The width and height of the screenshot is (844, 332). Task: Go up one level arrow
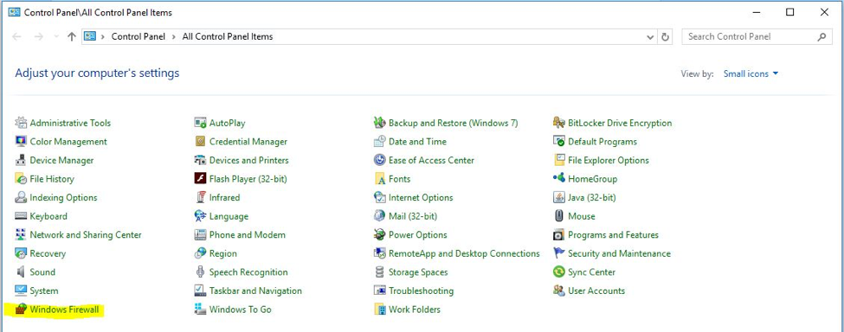(x=72, y=37)
